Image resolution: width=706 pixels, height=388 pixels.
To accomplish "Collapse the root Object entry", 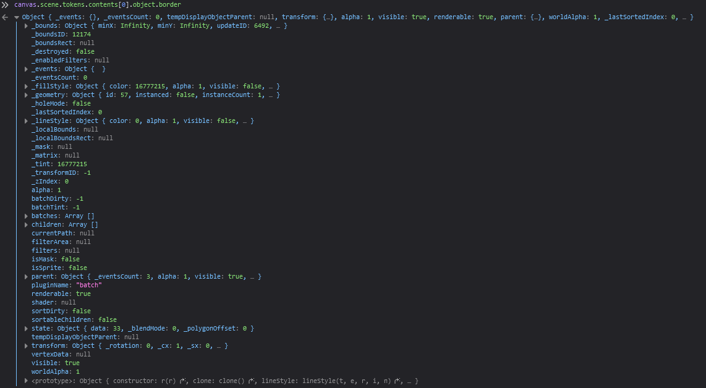I will (15, 17).
